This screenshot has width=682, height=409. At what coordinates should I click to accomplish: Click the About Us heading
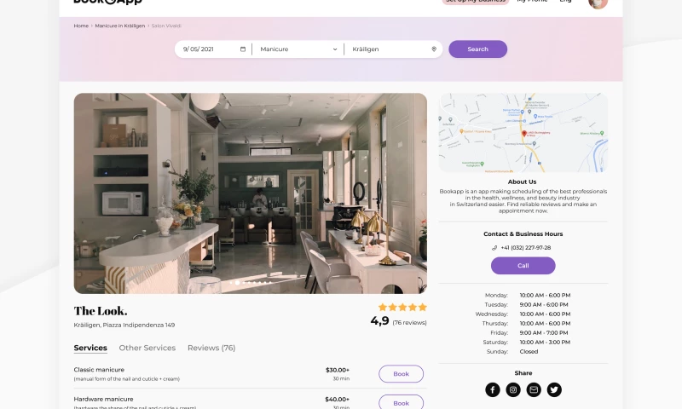(x=522, y=181)
